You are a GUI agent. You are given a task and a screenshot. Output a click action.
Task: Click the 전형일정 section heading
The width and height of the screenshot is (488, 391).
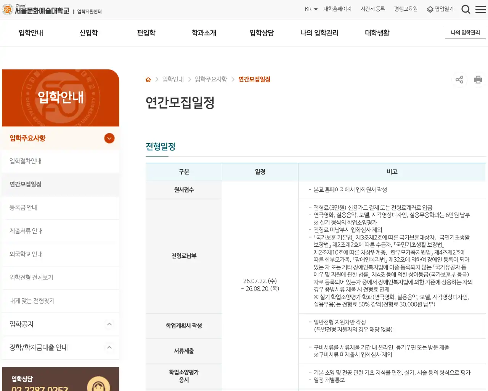(161, 147)
